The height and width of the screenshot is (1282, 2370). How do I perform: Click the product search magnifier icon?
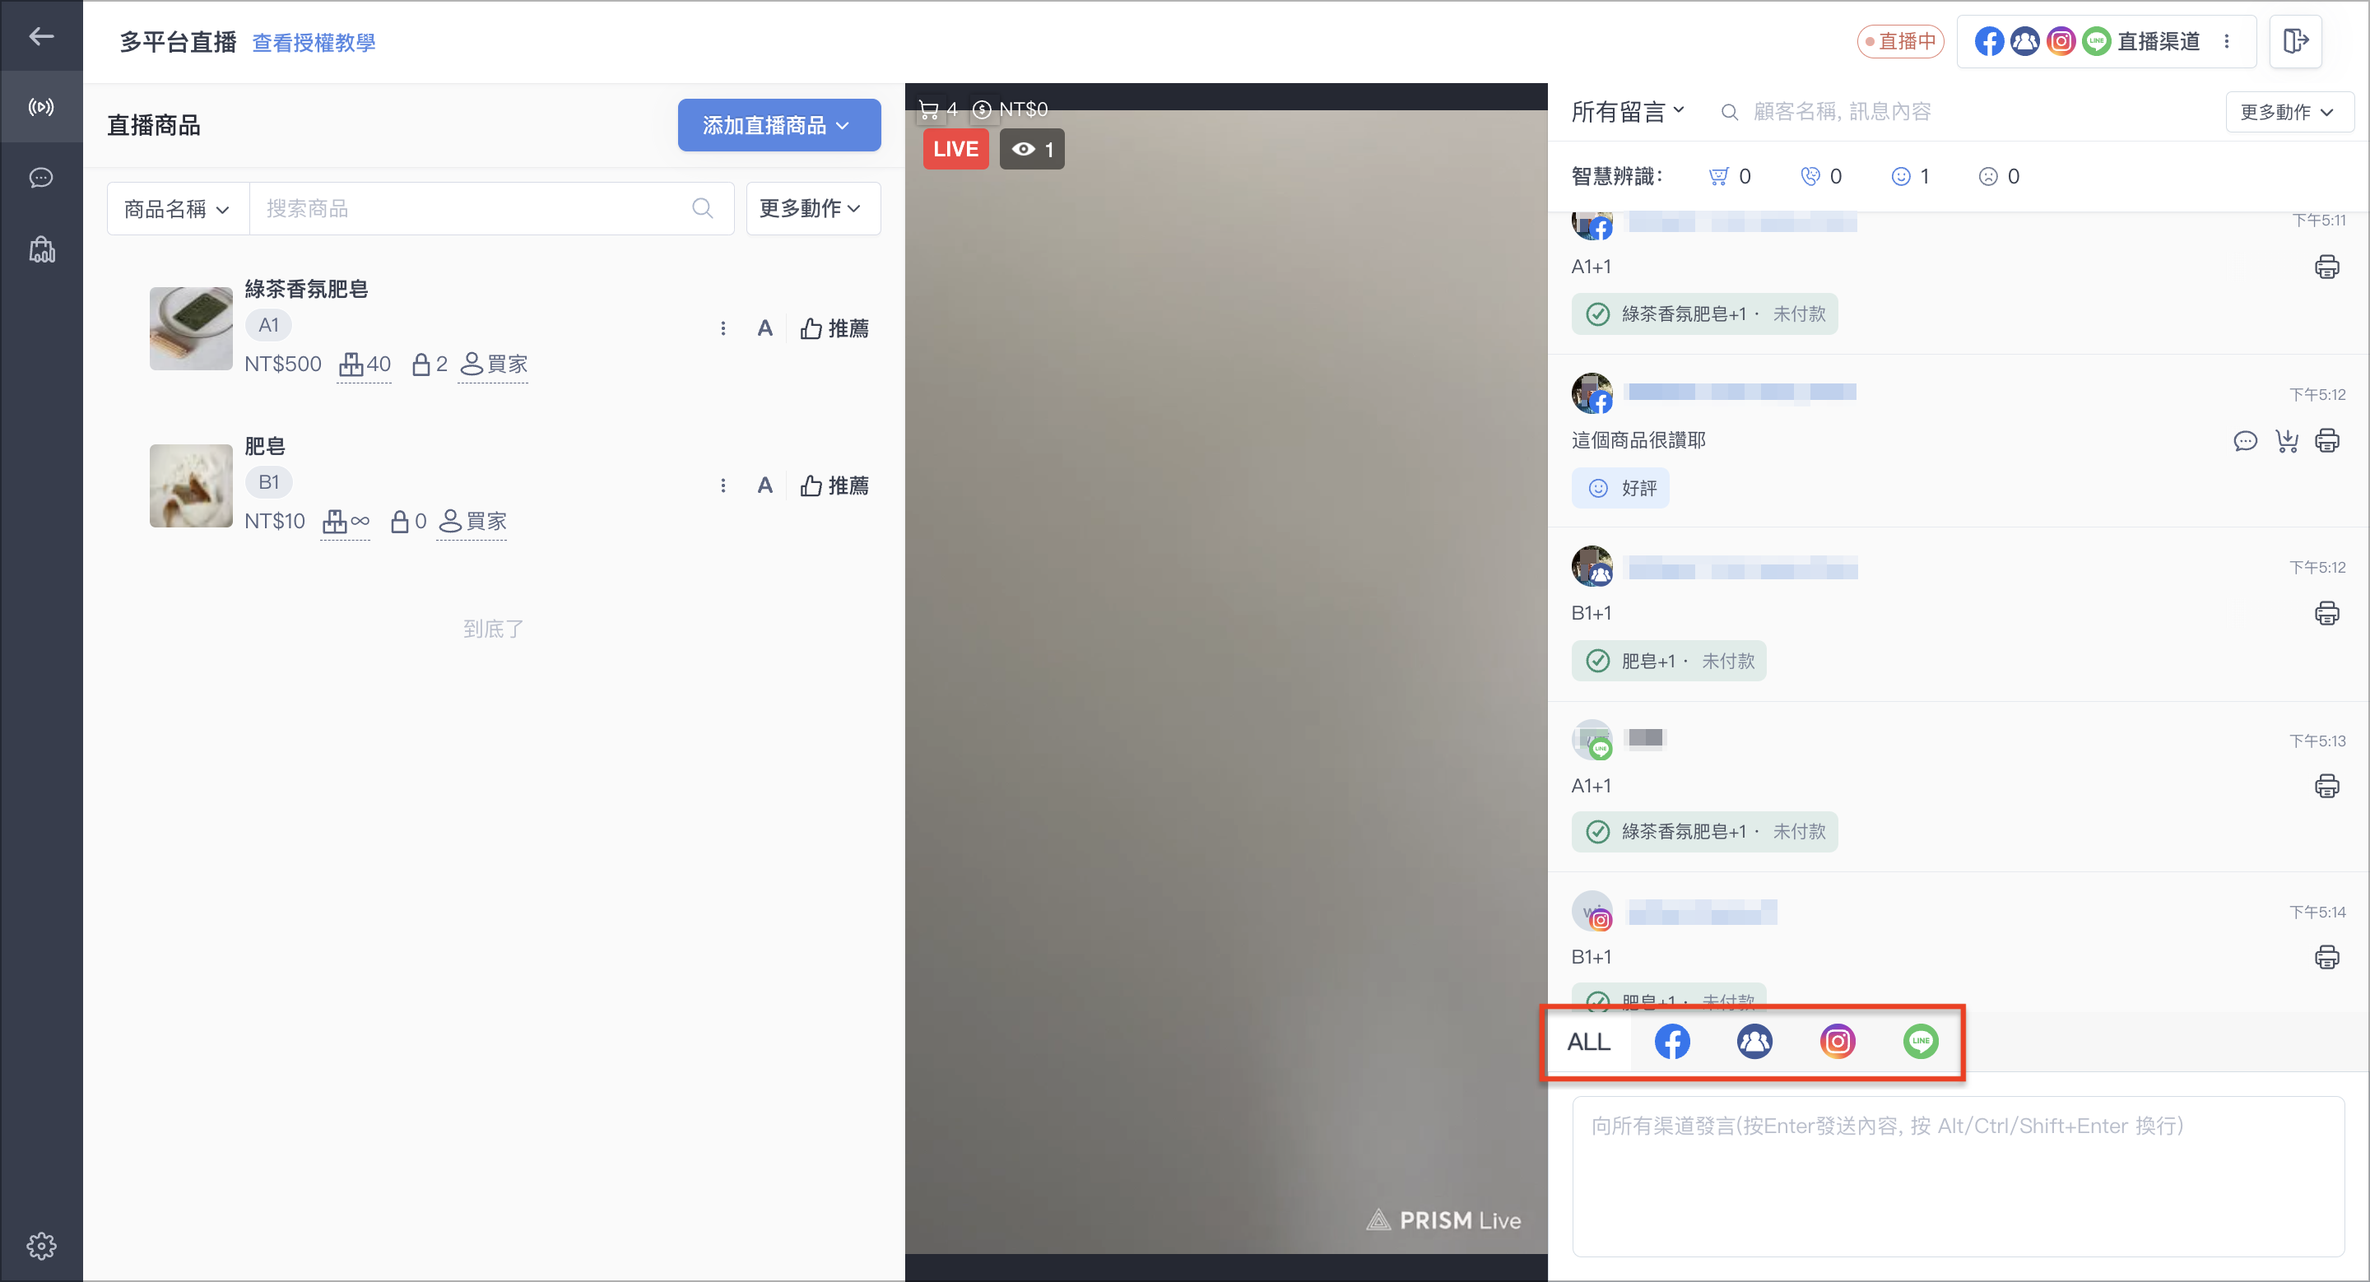click(x=702, y=209)
